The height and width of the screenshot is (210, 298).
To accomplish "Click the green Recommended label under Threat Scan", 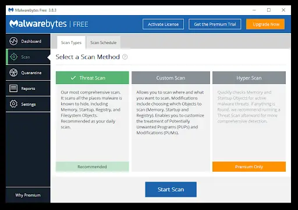I will tap(93, 166).
